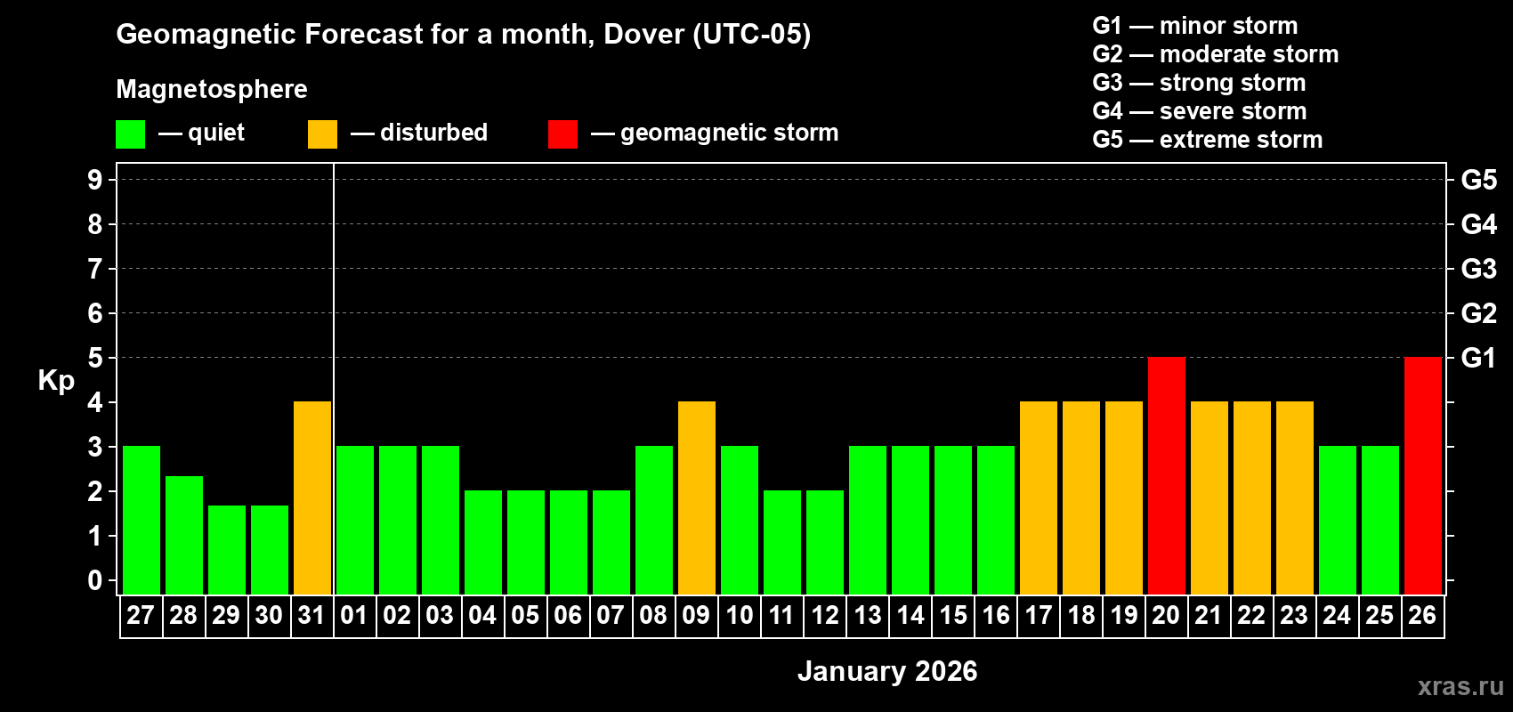The image size is (1513, 712).
Task: Click the 'G2 — moderate storm' legend line
Action: [1216, 54]
